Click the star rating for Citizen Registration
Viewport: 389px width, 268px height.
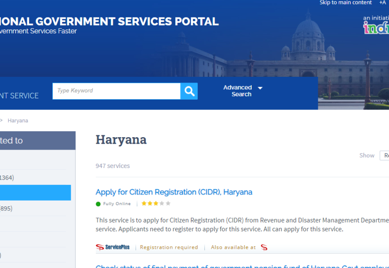(x=156, y=204)
